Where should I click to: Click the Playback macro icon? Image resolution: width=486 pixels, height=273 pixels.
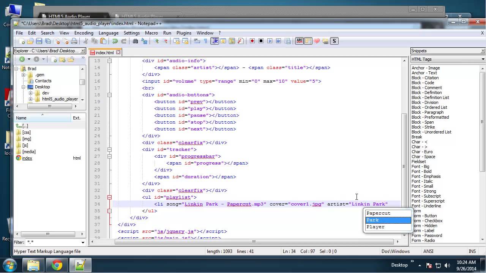tap(270, 41)
